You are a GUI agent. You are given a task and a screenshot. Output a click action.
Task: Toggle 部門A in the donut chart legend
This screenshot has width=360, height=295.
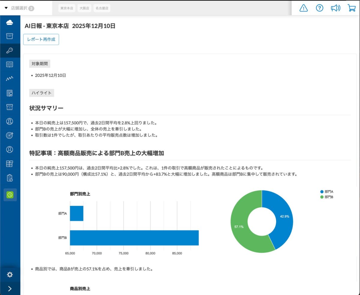pyautogui.click(x=327, y=191)
